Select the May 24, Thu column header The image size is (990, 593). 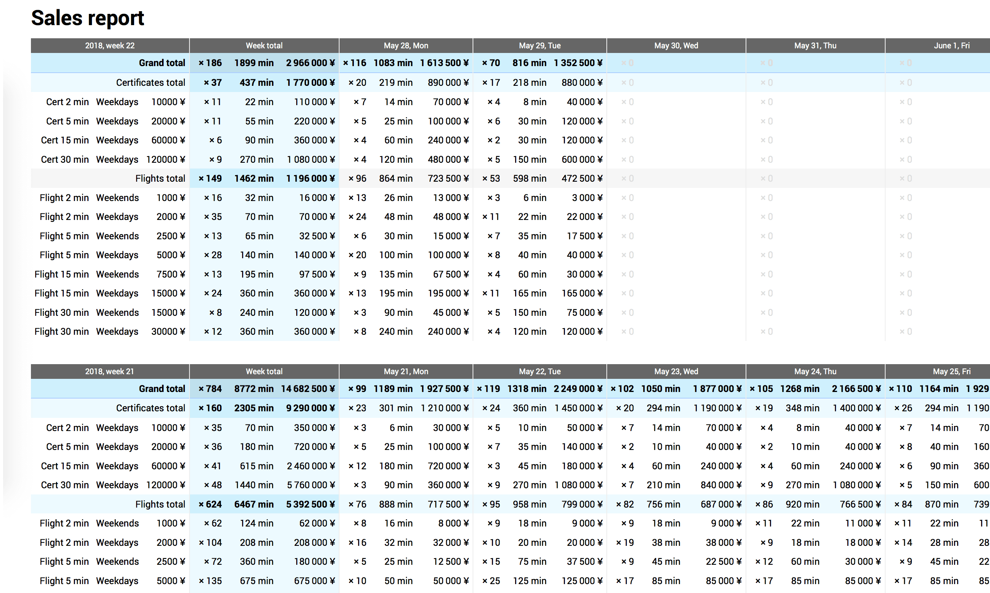[x=814, y=371]
